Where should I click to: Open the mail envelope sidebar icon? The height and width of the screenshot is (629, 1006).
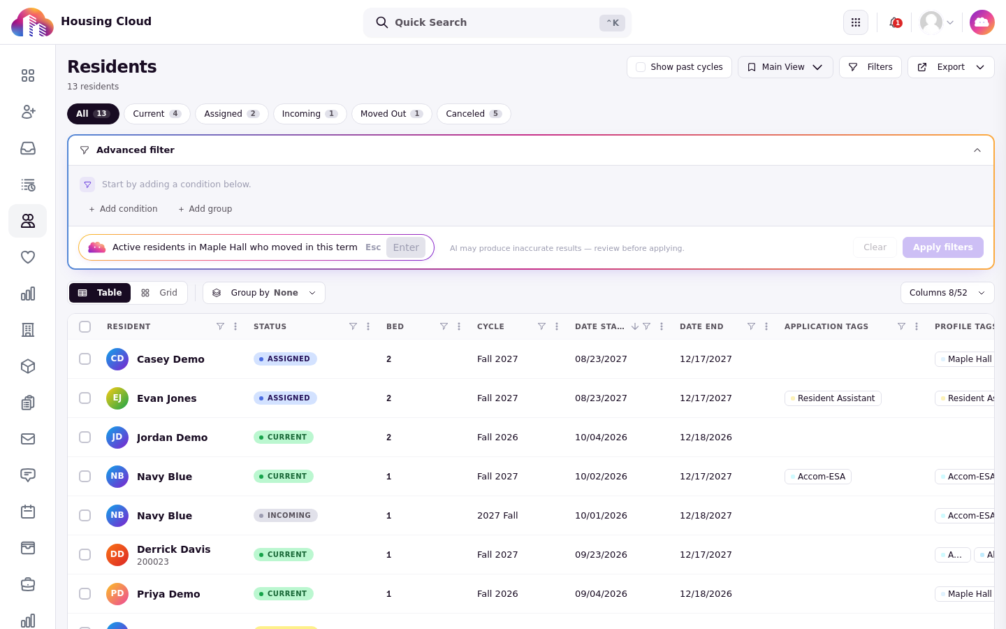coord(28,439)
